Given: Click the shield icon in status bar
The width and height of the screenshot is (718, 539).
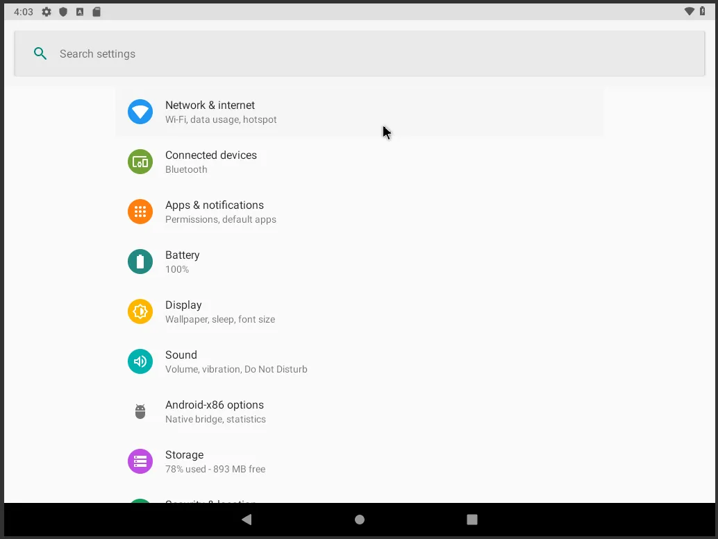Looking at the screenshot, I should coord(63,12).
